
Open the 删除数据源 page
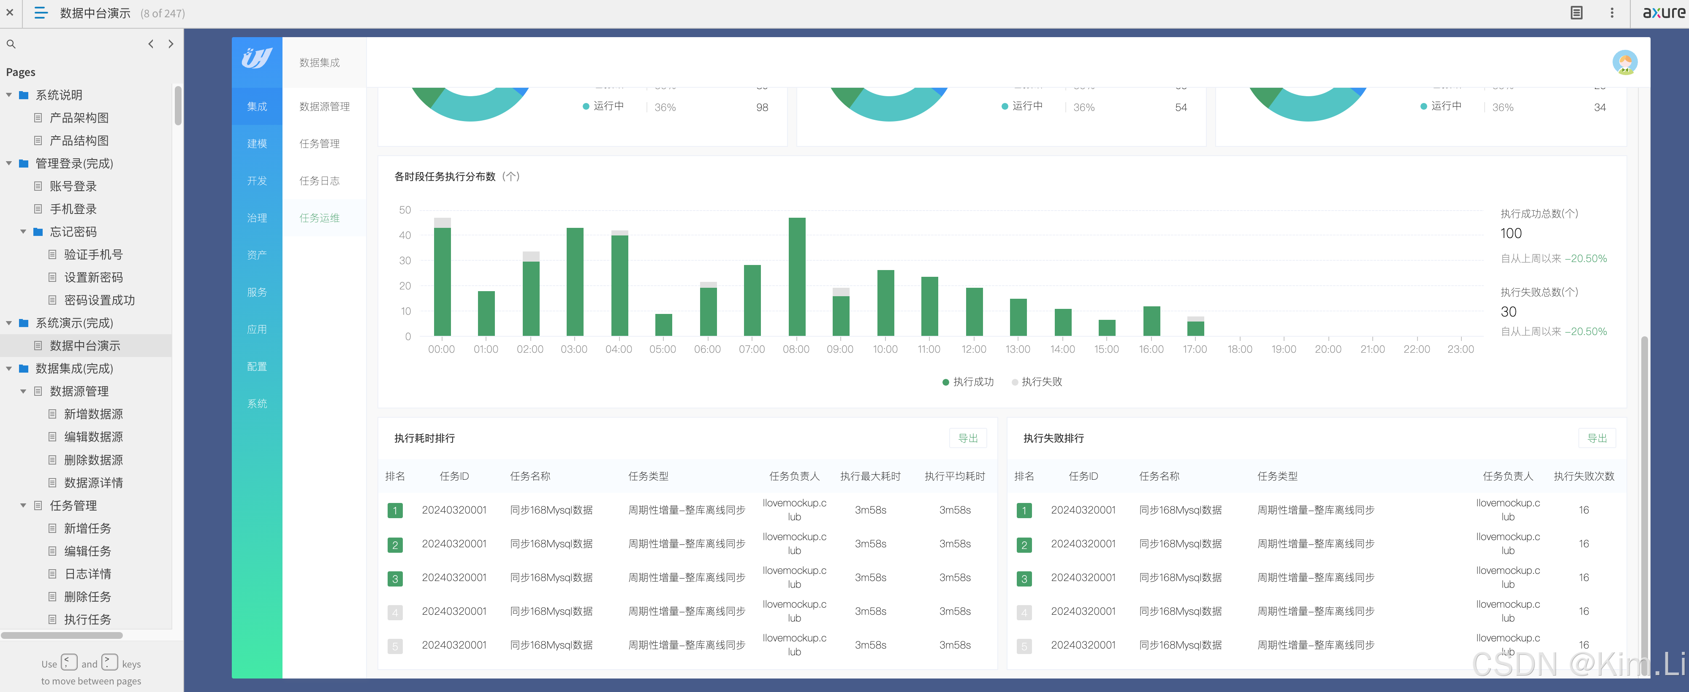(x=93, y=460)
